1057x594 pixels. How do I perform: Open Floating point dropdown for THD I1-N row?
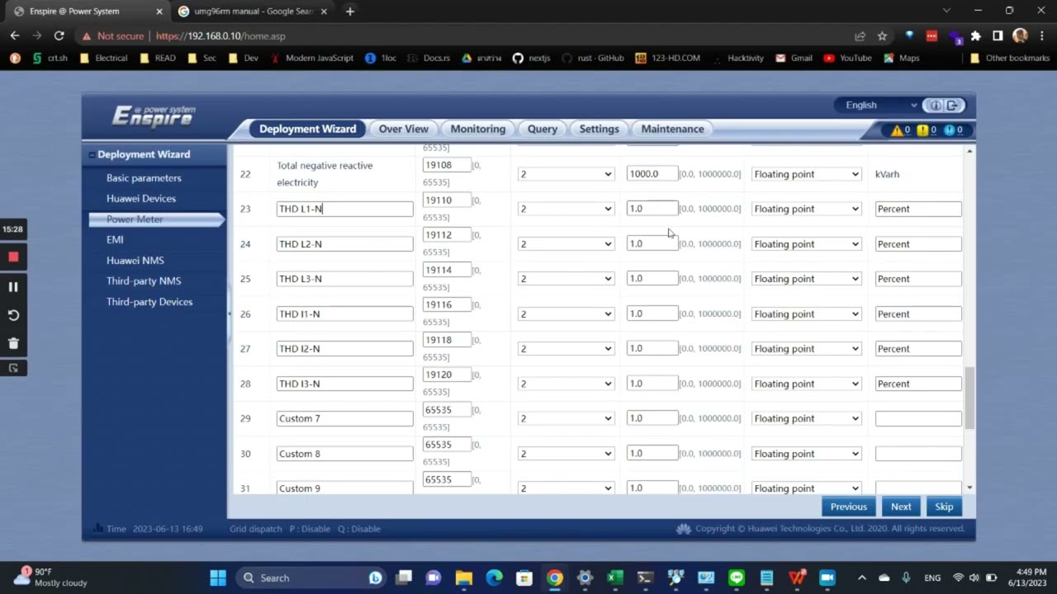(806, 314)
